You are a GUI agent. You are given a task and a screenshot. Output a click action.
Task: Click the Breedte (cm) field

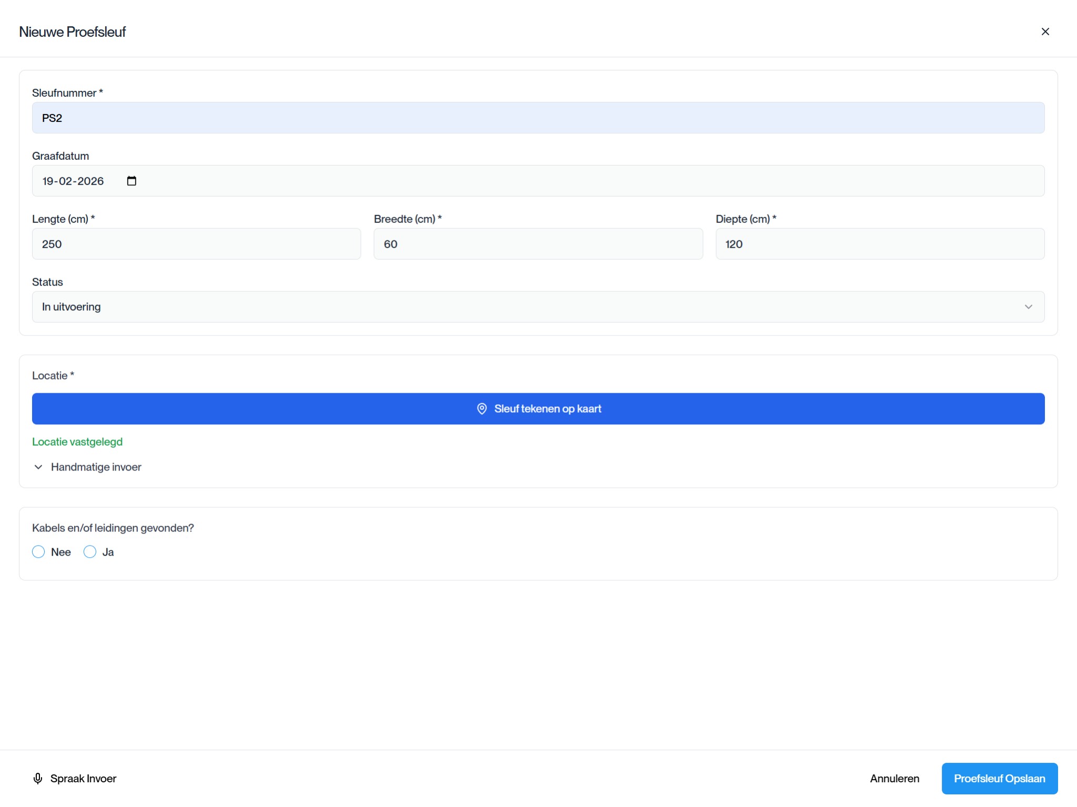click(x=537, y=244)
